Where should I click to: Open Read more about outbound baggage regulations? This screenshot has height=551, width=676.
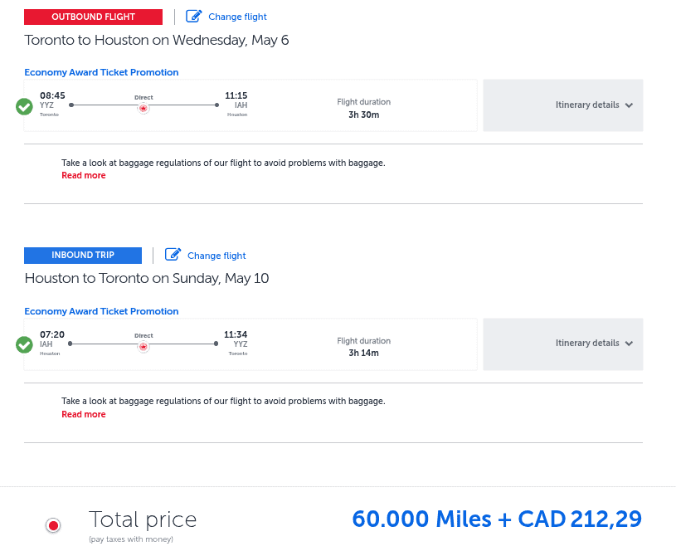click(x=83, y=176)
